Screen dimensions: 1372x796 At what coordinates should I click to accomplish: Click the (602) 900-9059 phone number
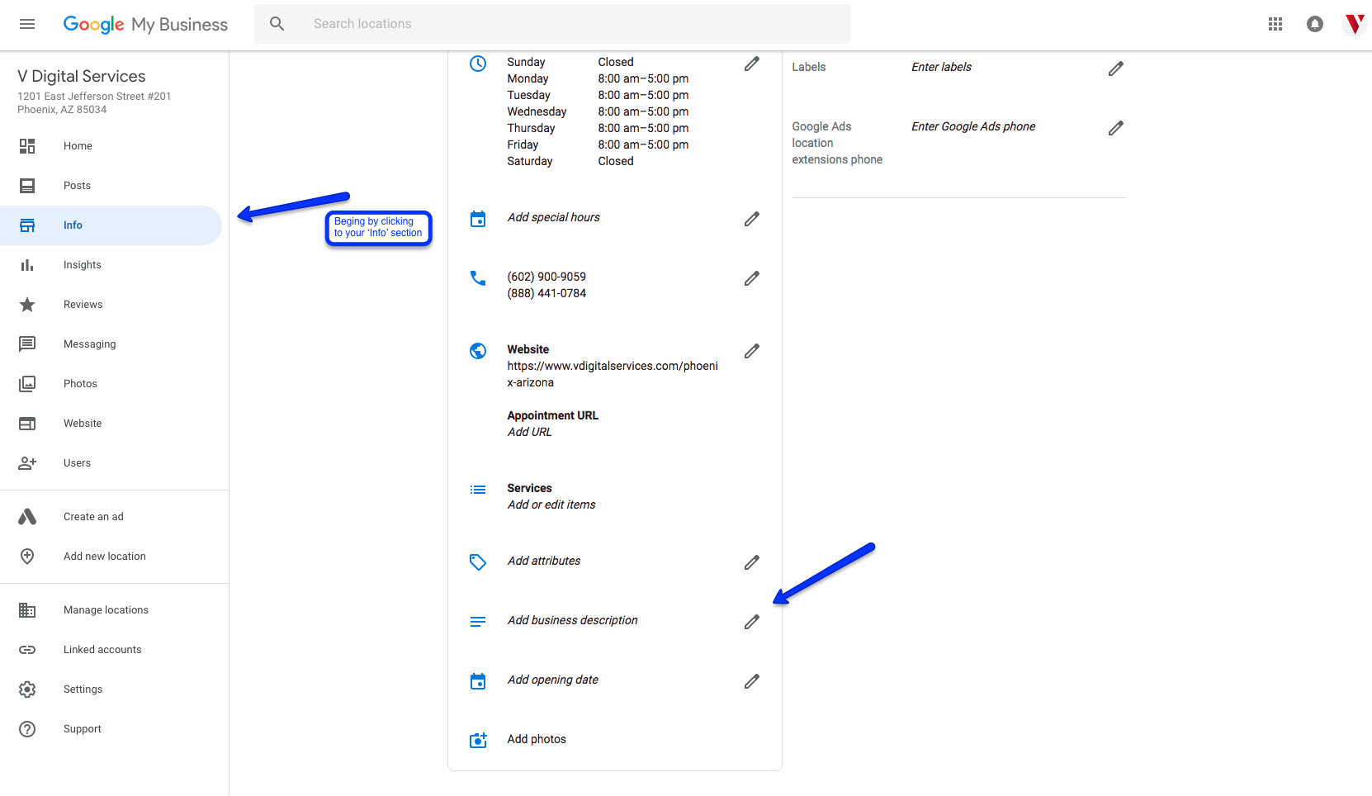click(x=546, y=277)
